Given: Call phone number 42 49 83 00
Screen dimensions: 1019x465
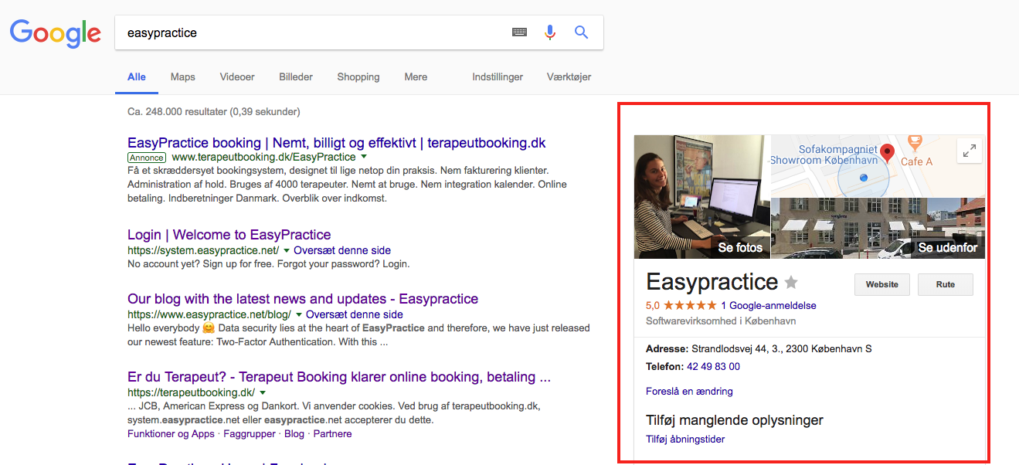Looking at the screenshot, I should click(714, 366).
